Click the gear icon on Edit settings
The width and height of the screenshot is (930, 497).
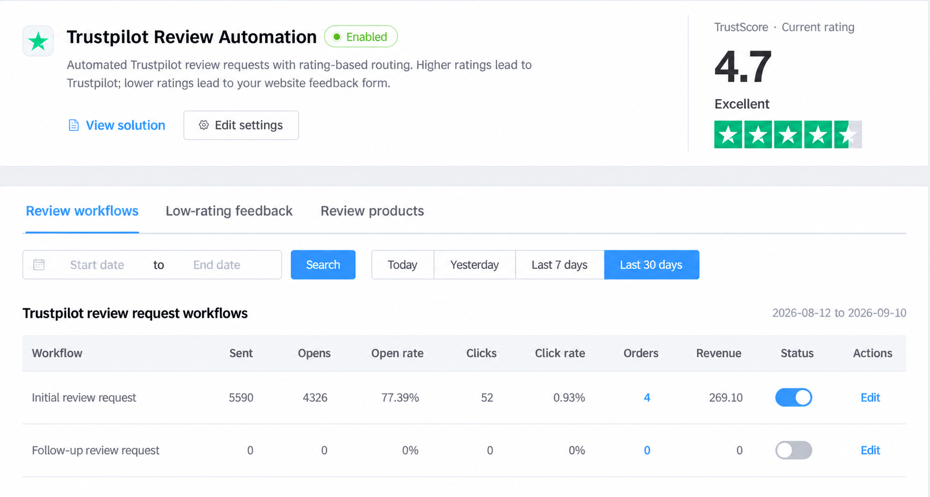(x=204, y=125)
